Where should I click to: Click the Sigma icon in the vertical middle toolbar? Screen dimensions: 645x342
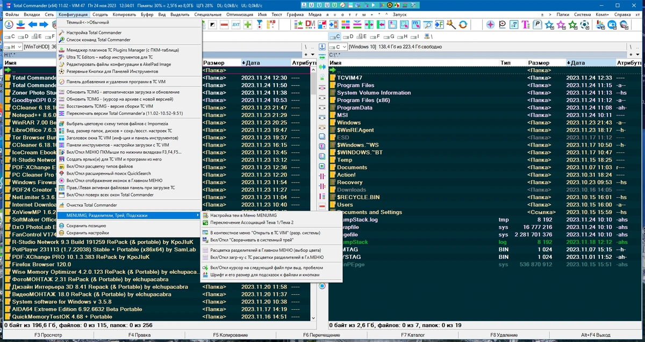point(322,145)
